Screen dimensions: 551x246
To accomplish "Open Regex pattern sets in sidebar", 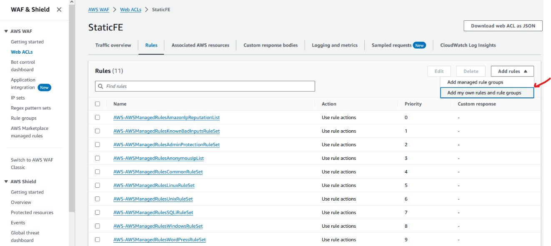I will pos(31,108).
